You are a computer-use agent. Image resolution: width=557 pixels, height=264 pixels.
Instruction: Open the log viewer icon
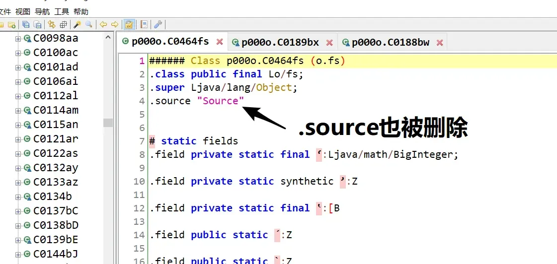pos(144,24)
